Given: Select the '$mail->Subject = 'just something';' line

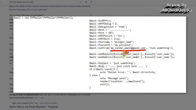Looking at the screenshot, I should [x=112, y=63].
